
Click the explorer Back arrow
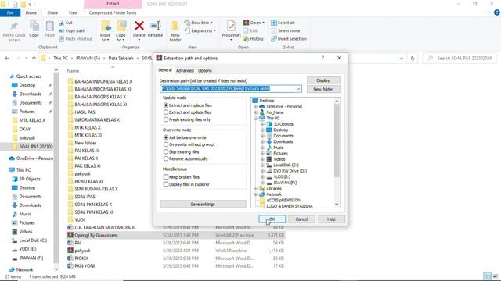(x=7, y=59)
